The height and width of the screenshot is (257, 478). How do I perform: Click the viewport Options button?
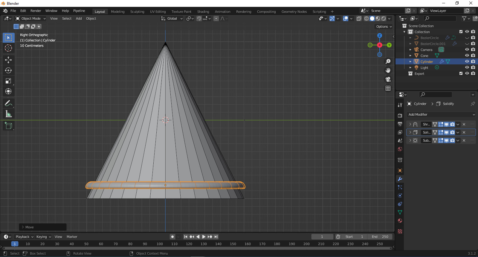tap(384, 27)
